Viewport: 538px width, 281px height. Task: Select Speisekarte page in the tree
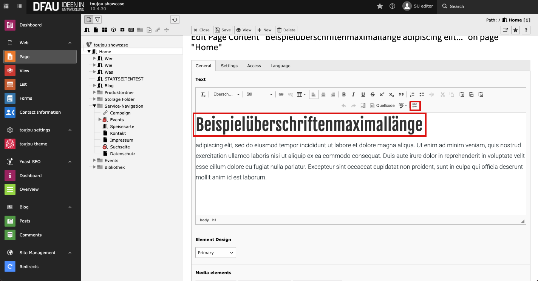coord(122,127)
